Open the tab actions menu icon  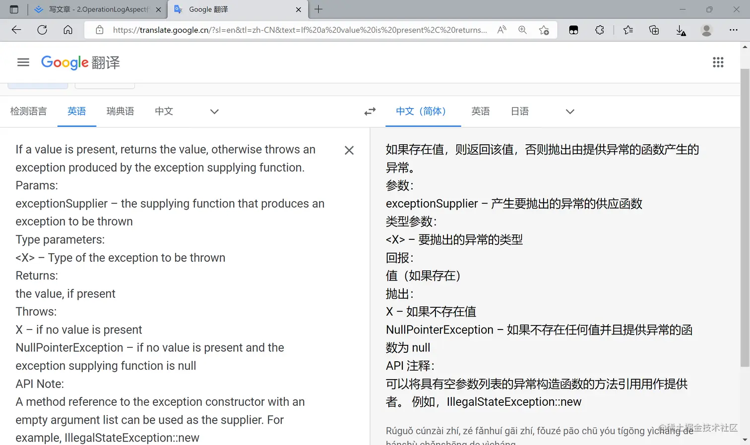click(x=14, y=9)
